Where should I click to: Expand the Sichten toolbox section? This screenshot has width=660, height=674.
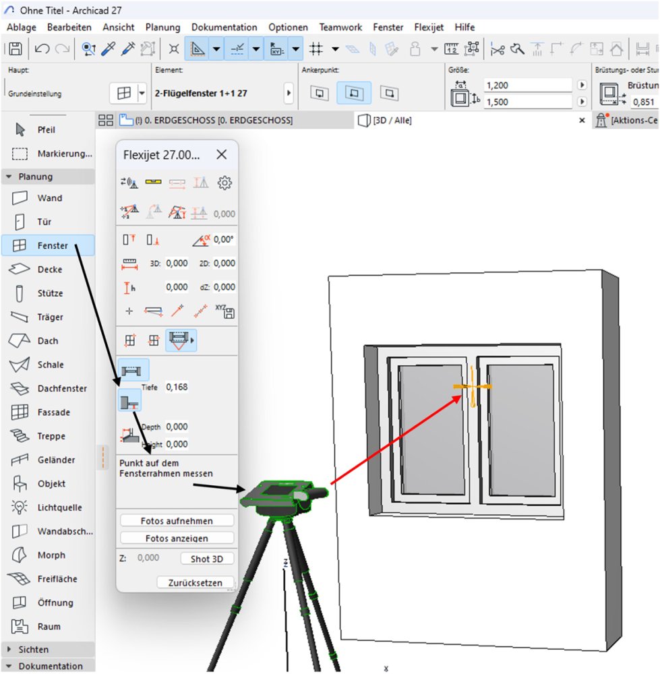9,649
